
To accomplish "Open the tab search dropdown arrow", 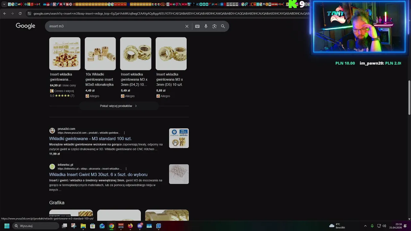I will tap(4, 4).
